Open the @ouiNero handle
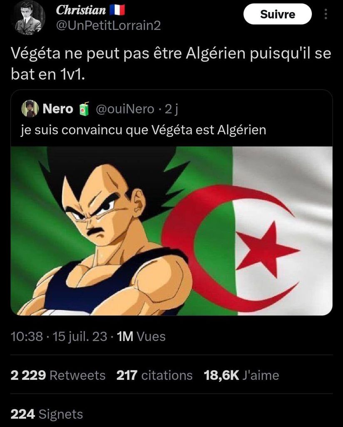This screenshot has height=427, width=343. coord(125,109)
